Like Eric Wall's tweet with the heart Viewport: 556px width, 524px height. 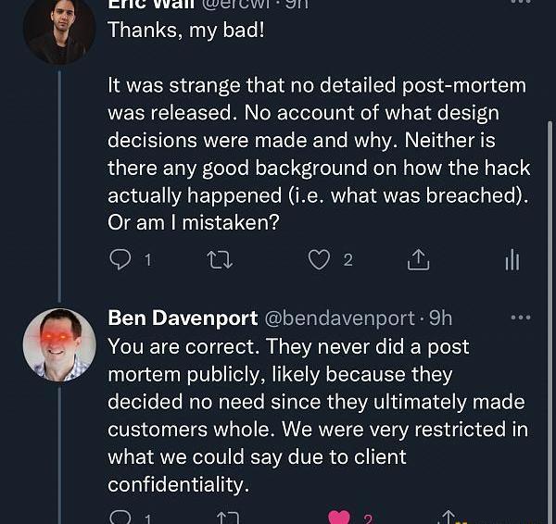(x=319, y=260)
